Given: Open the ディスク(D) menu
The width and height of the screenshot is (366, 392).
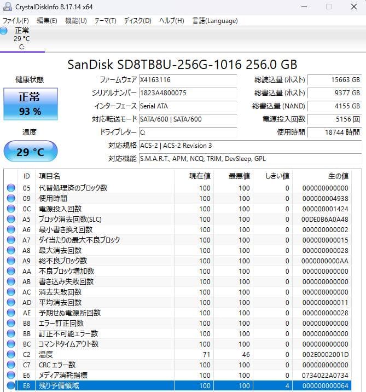Looking at the screenshot, I should pyautogui.click(x=138, y=20).
